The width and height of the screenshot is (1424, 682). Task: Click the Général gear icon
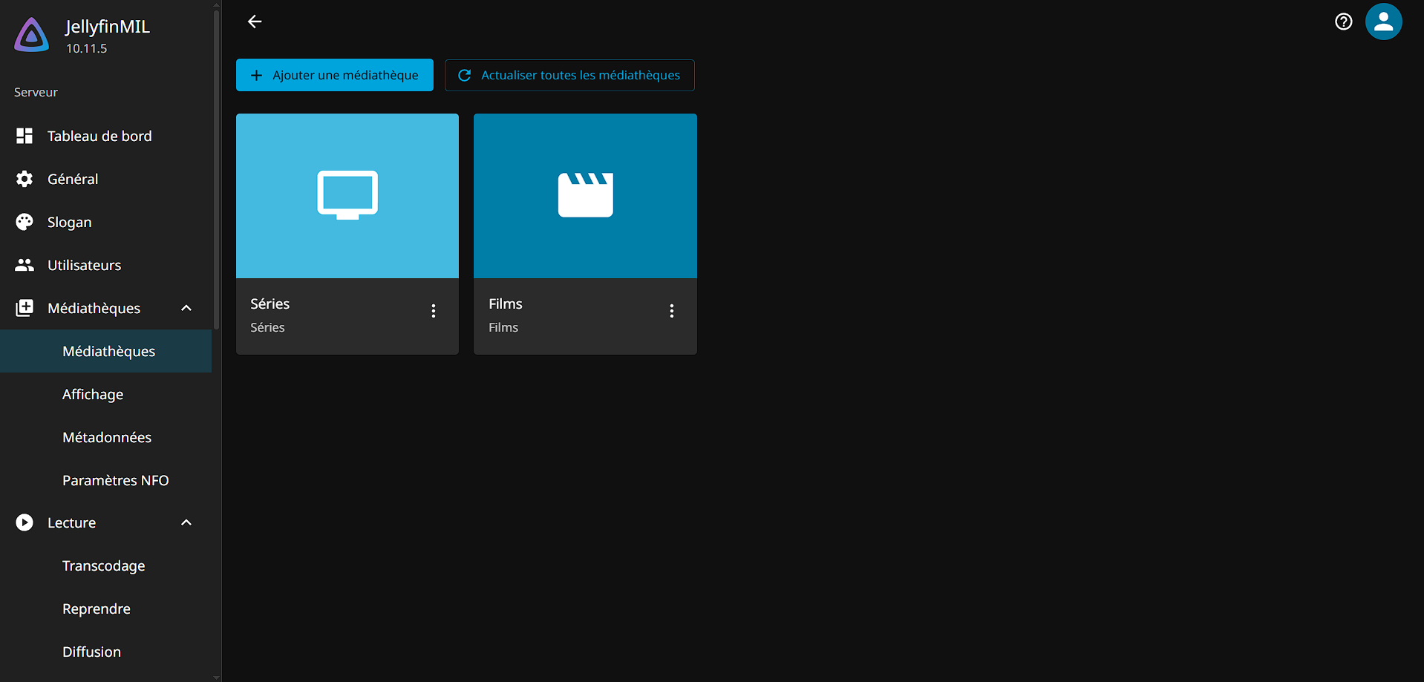(25, 179)
